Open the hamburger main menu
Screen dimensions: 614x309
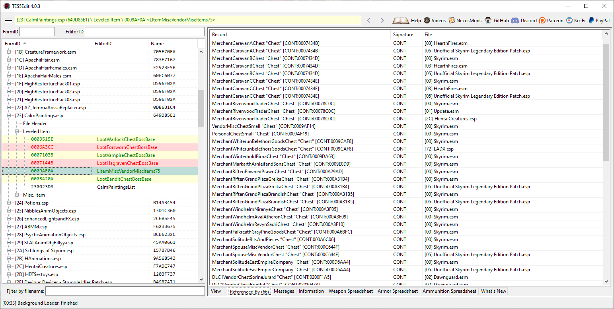(8, 20)
